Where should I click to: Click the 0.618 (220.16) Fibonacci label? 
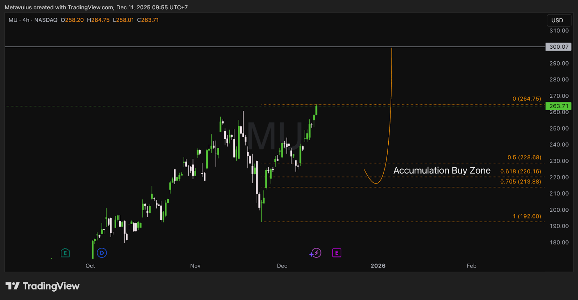click(x=521, y=171)
